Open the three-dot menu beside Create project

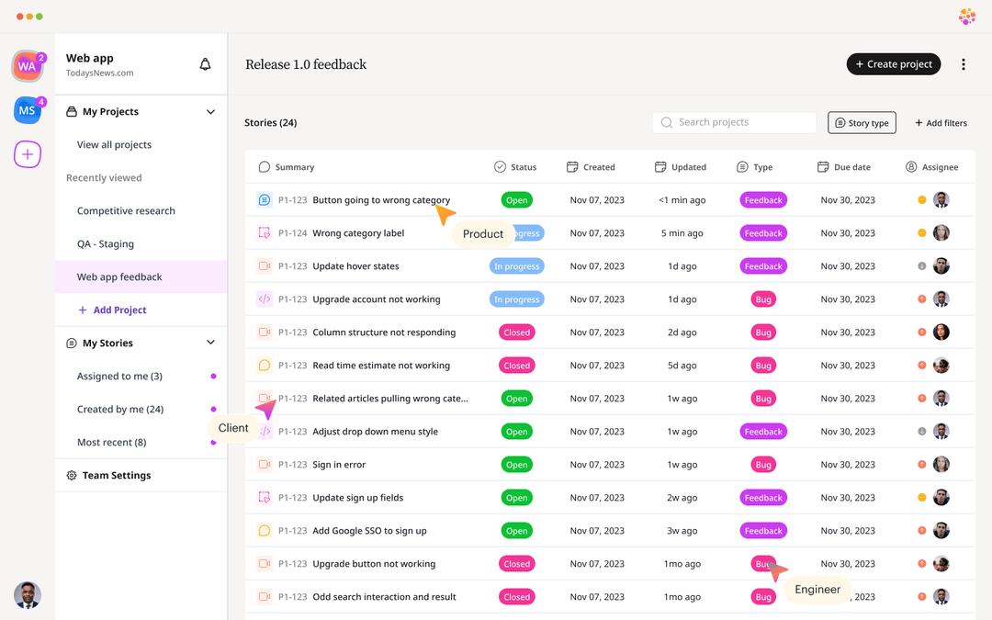[x=963, y=63]
